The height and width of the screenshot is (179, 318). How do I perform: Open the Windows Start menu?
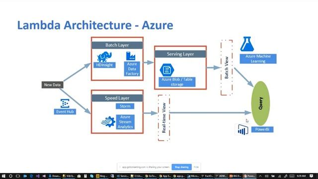point(3,176)
